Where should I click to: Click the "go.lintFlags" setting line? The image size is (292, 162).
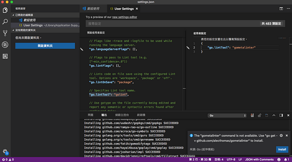pos(105,66)
